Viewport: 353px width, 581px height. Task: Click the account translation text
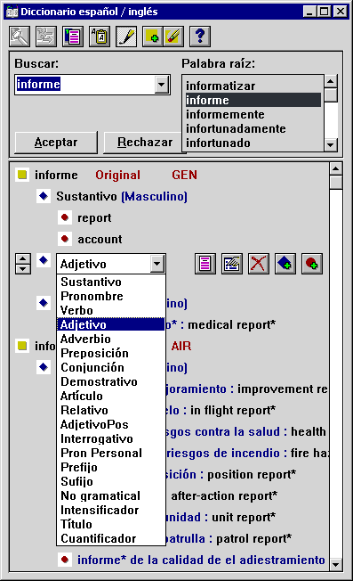100,240
